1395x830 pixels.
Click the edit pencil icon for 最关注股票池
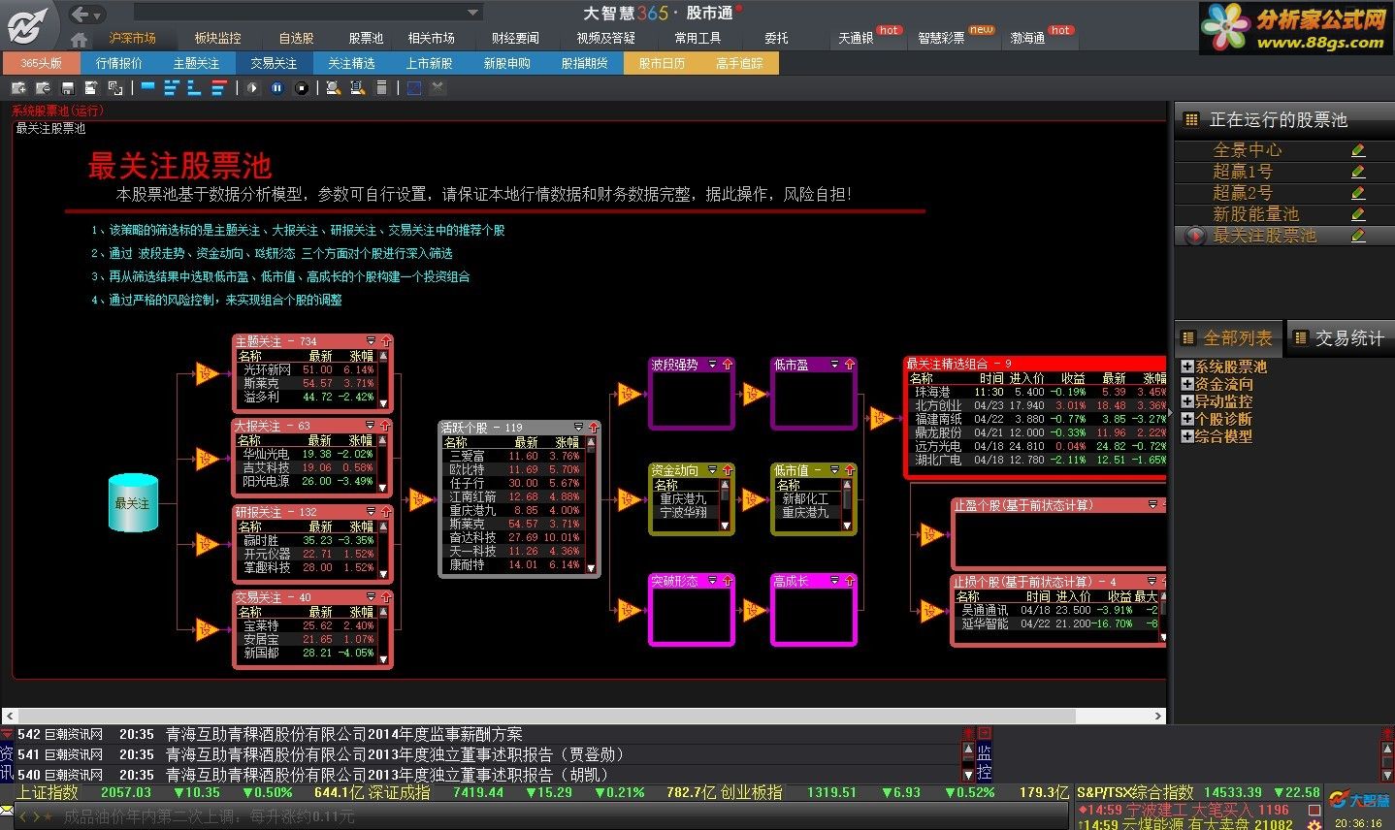pos(1358,236)
